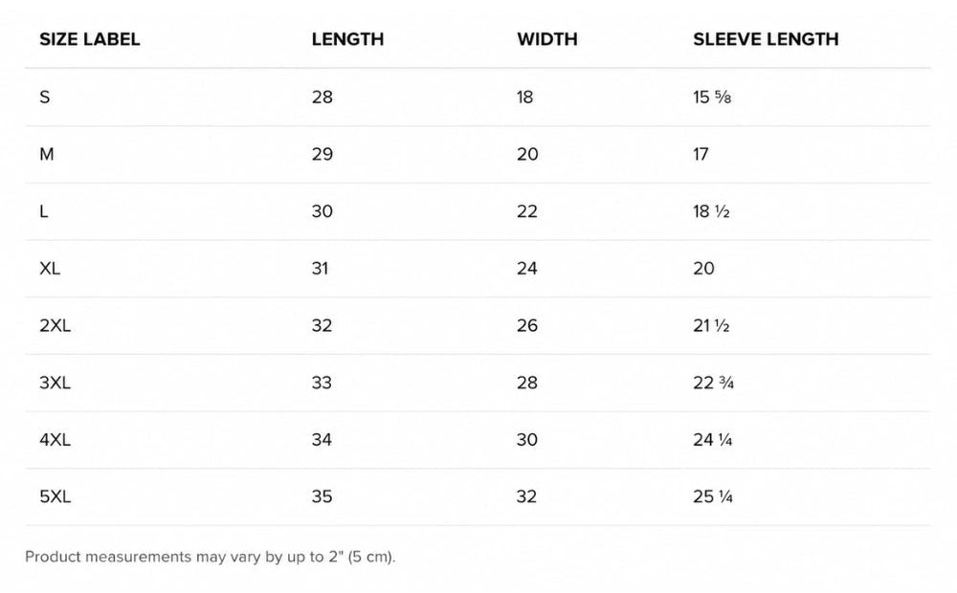The width and height of the screenshot is (957, 593).
Task: Select the L size row label
Action: [43, 211]
